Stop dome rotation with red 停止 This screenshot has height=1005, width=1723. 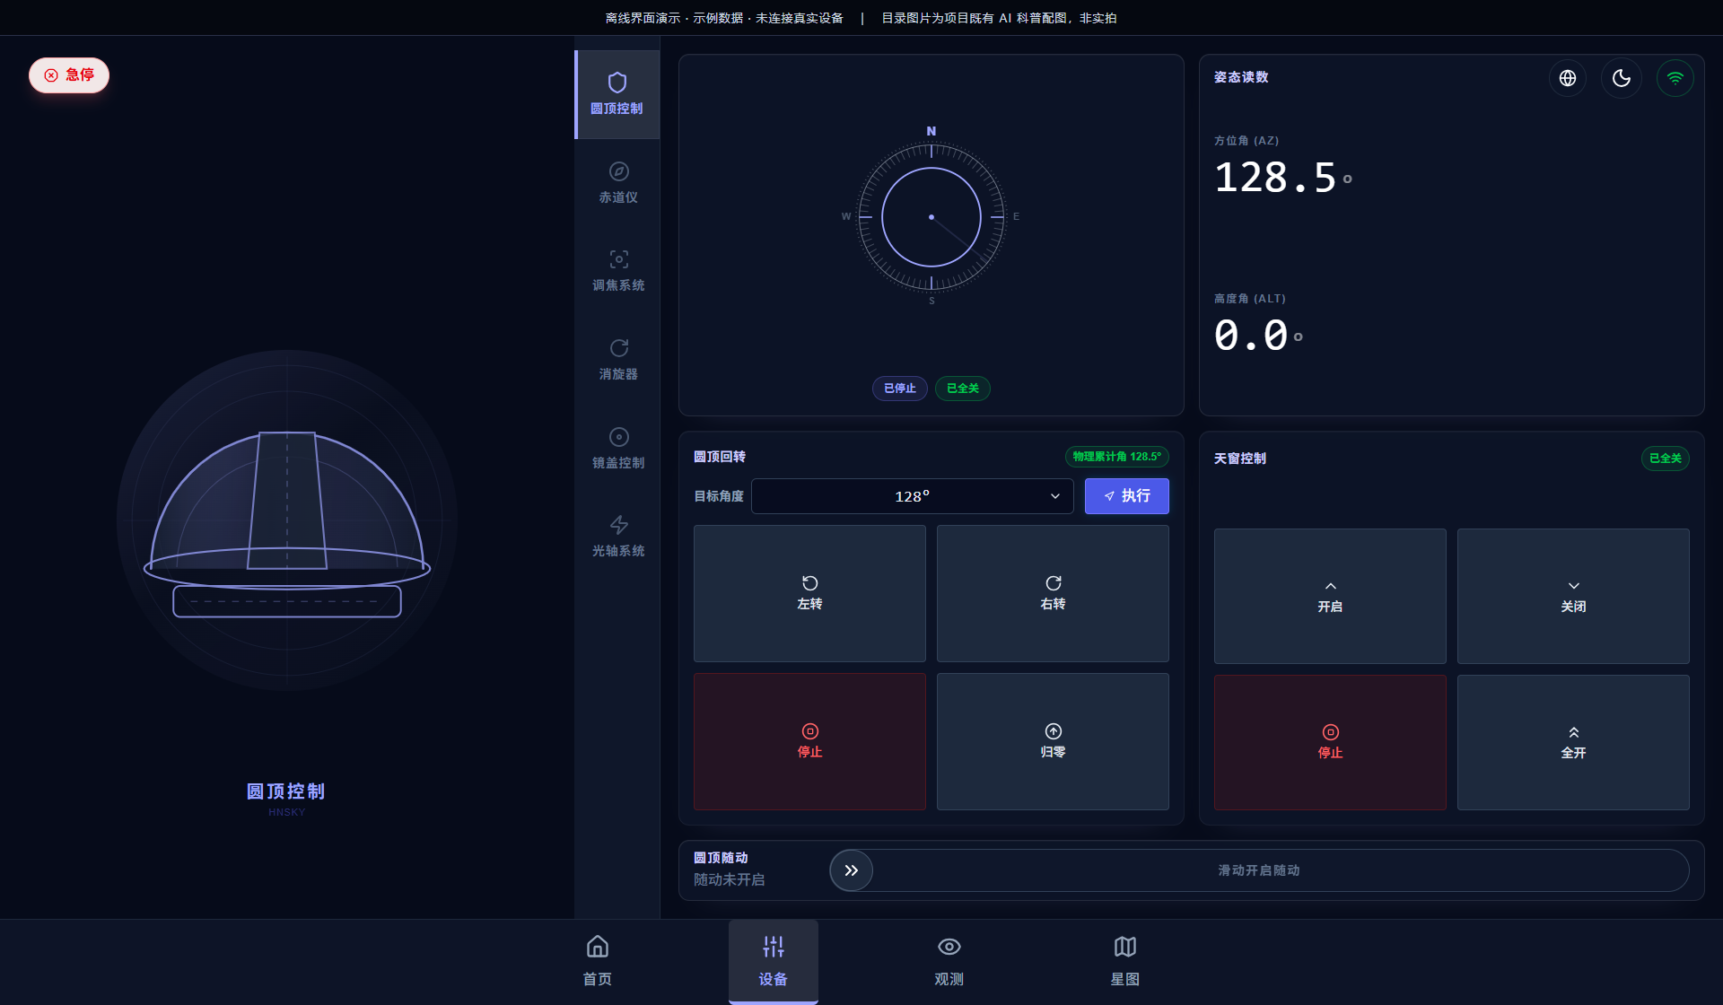pyautogui.click(x=809, y=741)
